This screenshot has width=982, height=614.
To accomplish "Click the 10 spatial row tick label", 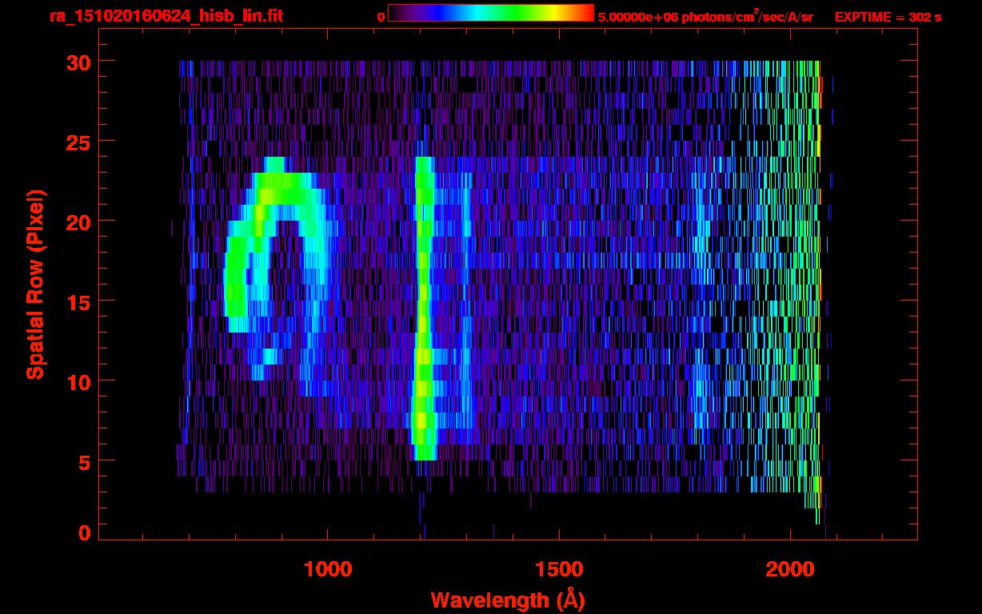I will pos(78,381).
